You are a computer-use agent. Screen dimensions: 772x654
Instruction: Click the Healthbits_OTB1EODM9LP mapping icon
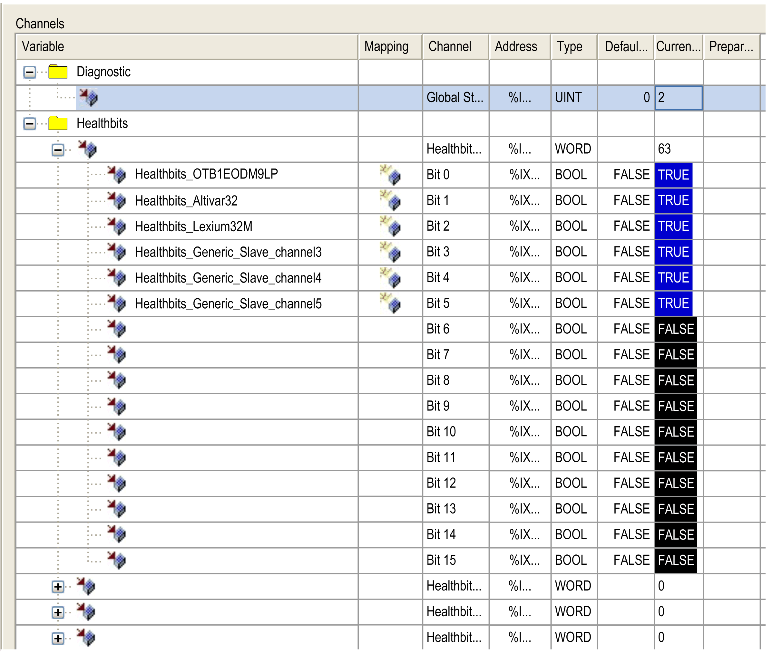[x=390, y=174]
